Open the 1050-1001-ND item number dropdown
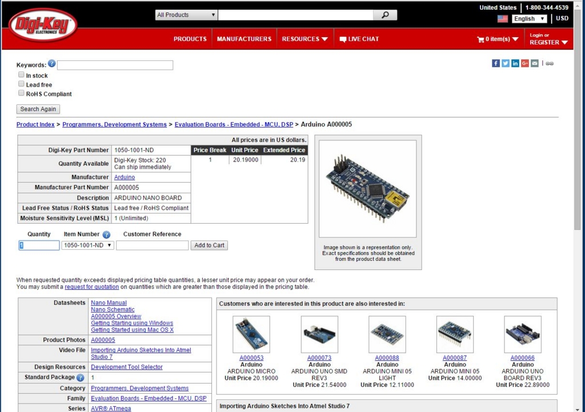 pos(87,245)
